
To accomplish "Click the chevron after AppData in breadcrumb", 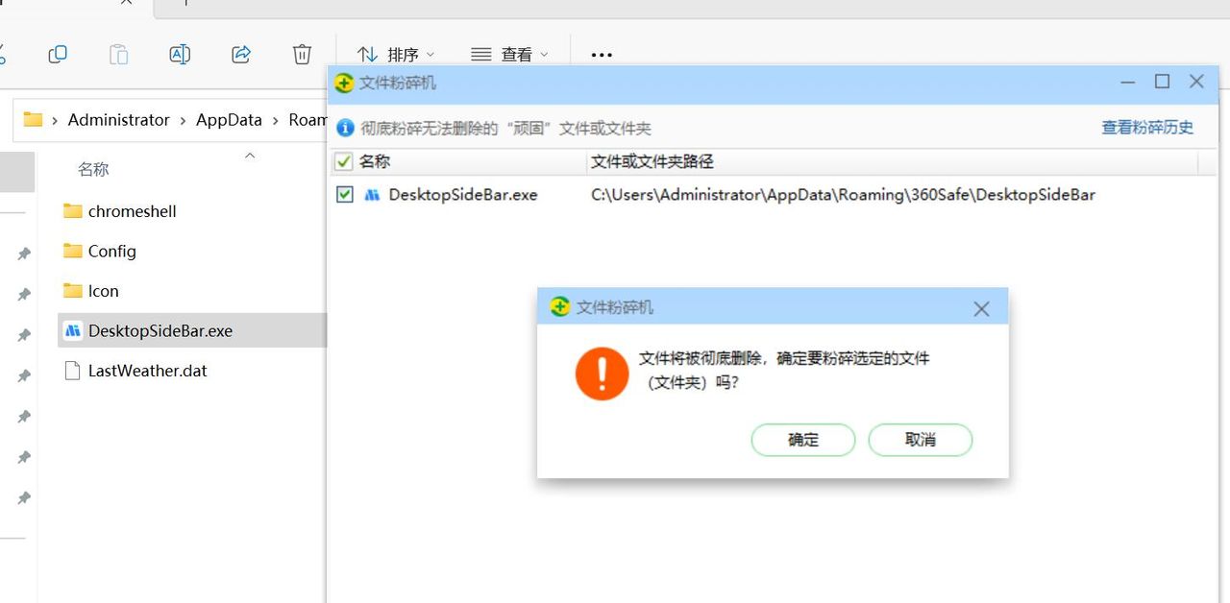I will point(275,120).
